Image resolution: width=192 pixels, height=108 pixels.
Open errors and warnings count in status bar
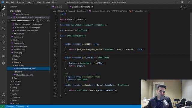tap(10, 106)
